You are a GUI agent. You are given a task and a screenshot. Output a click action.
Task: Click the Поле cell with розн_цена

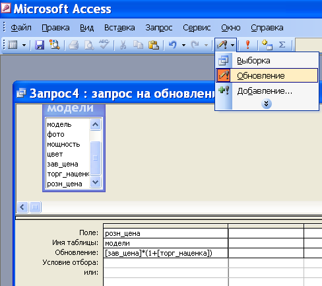point(166,233)
